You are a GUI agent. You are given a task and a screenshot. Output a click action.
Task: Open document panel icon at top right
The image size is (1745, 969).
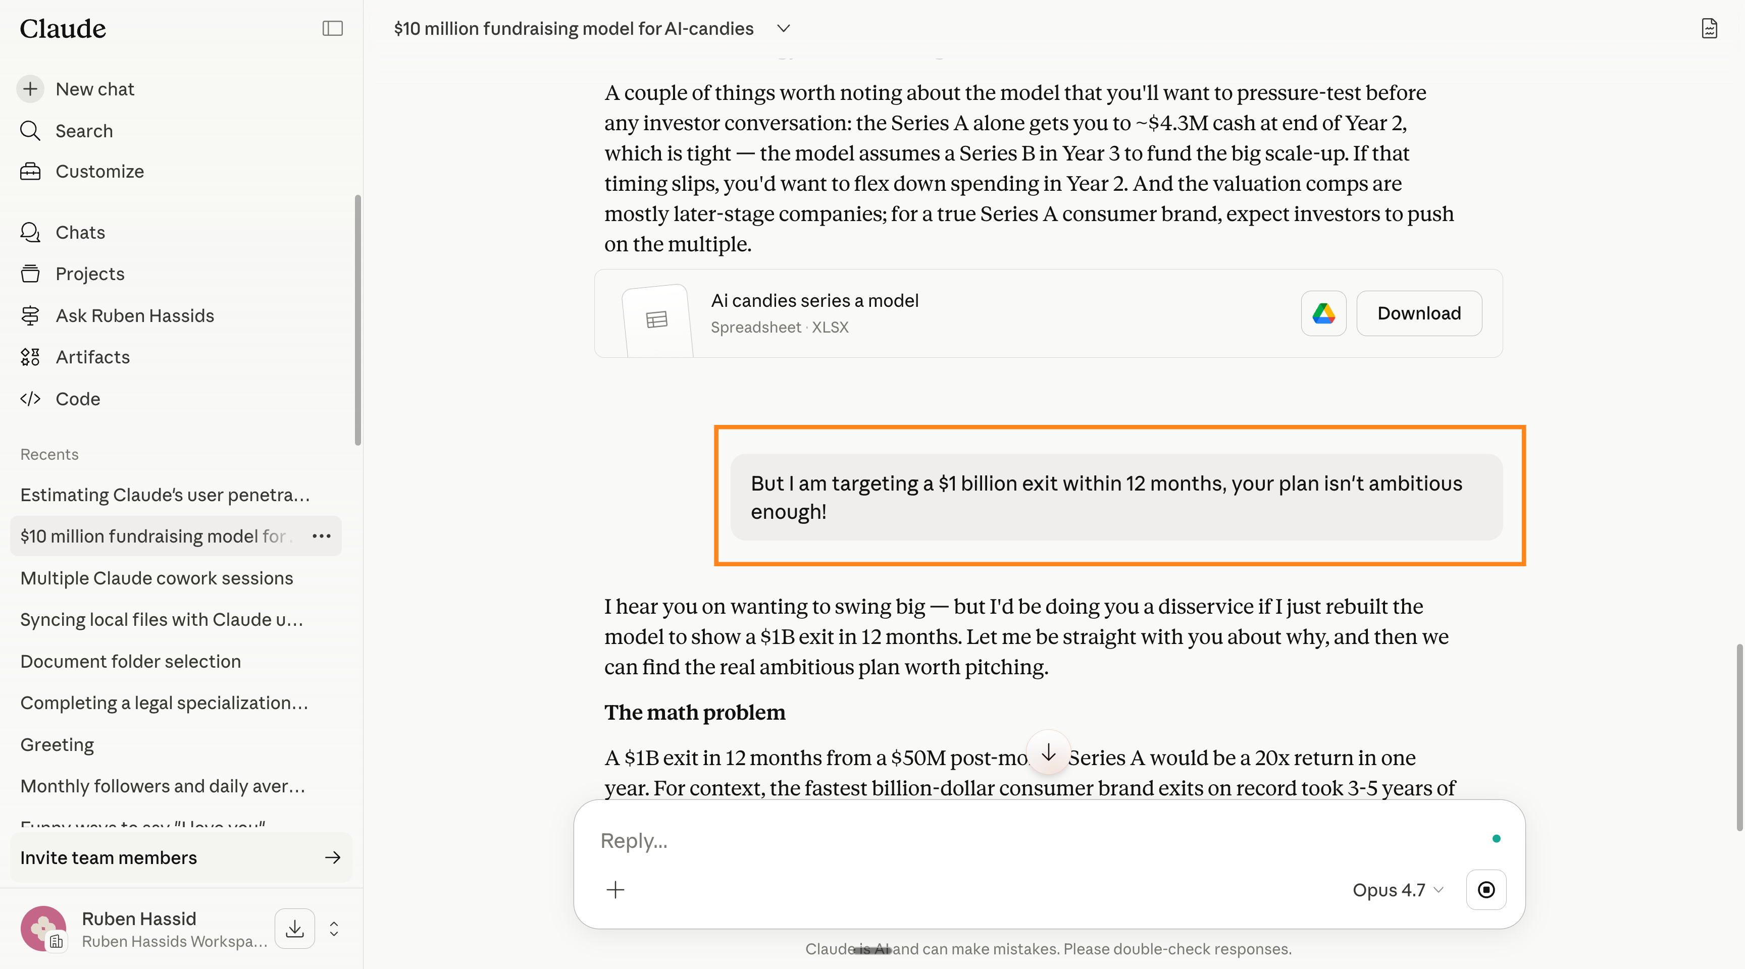[1709, 28]
